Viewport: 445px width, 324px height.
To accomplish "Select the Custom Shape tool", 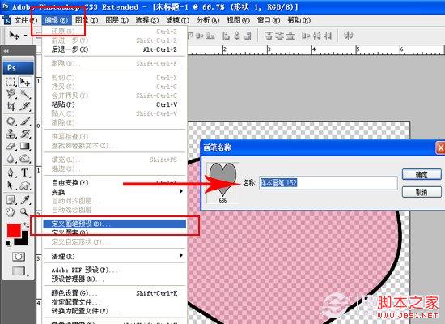I will (x=25, y=185).
